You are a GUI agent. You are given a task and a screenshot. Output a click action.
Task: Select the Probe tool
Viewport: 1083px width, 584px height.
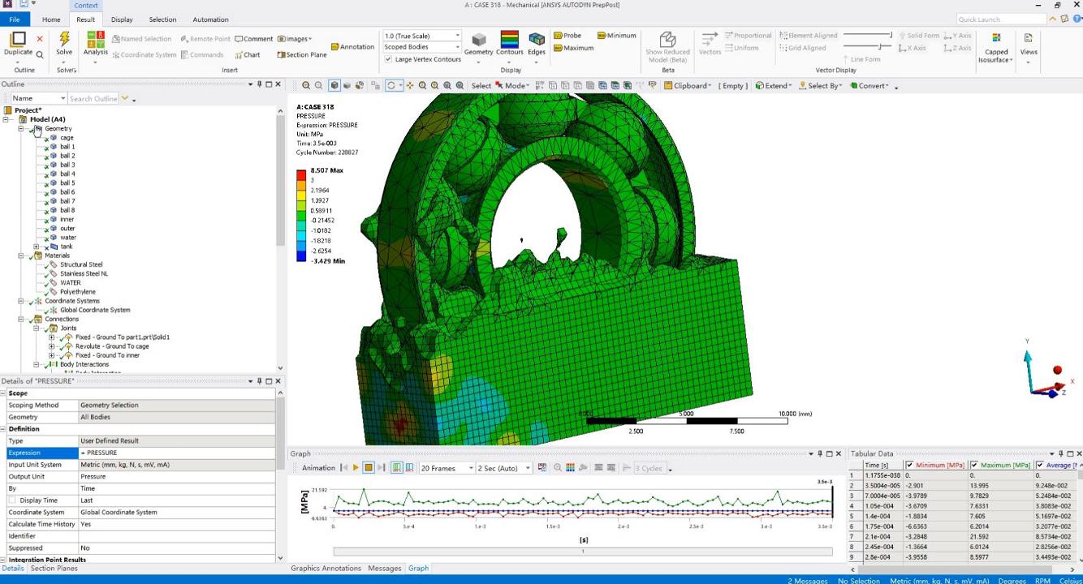(x=567, y=36)
